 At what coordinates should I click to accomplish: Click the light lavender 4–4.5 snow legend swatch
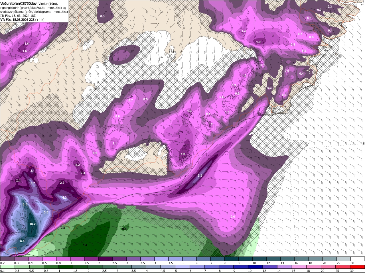[x=161, y=259]
